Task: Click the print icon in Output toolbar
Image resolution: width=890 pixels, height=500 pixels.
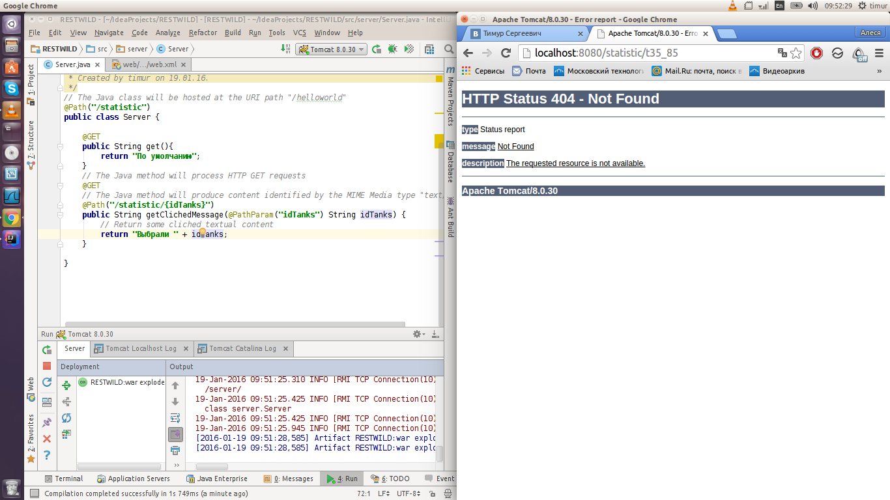Action: 175,451
